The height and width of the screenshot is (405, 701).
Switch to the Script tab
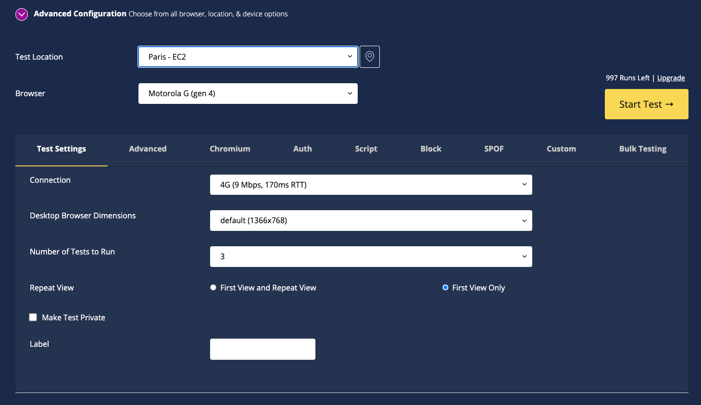coord(366,149)
